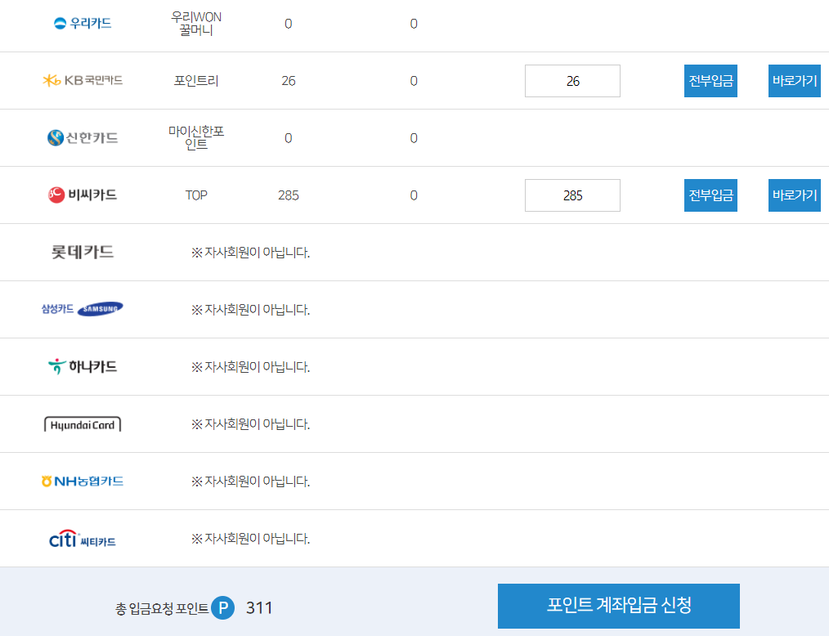Click the Shinhan Card logo
829x636 pixels.
(83, 137)
